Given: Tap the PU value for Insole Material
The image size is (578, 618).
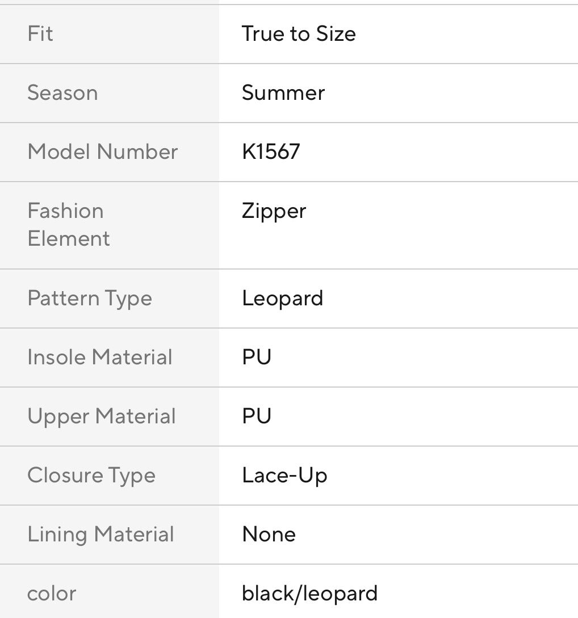Looking at the screenshot, I should coord(257,358).
